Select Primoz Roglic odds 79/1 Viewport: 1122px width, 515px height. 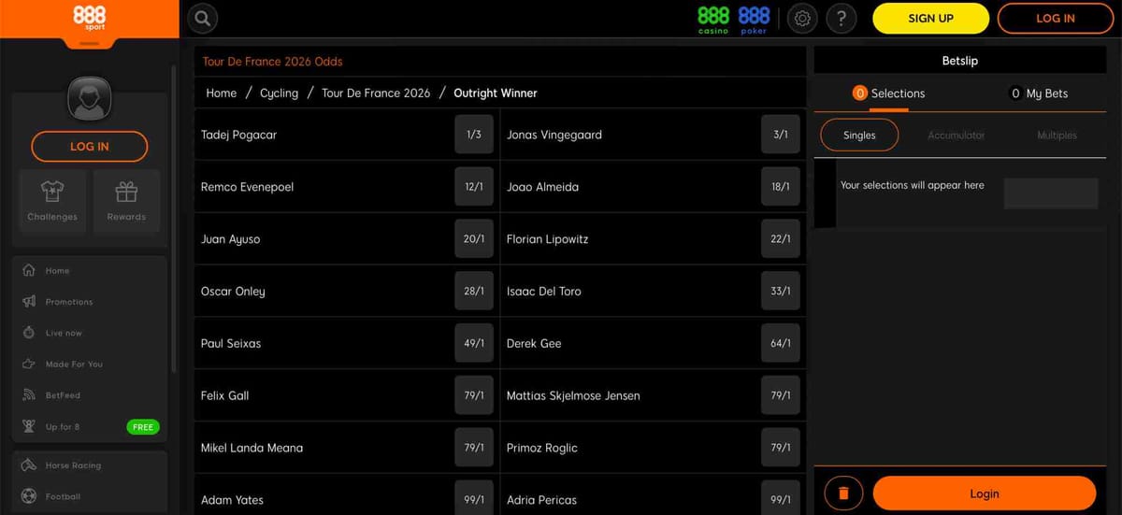click(781, 448)
